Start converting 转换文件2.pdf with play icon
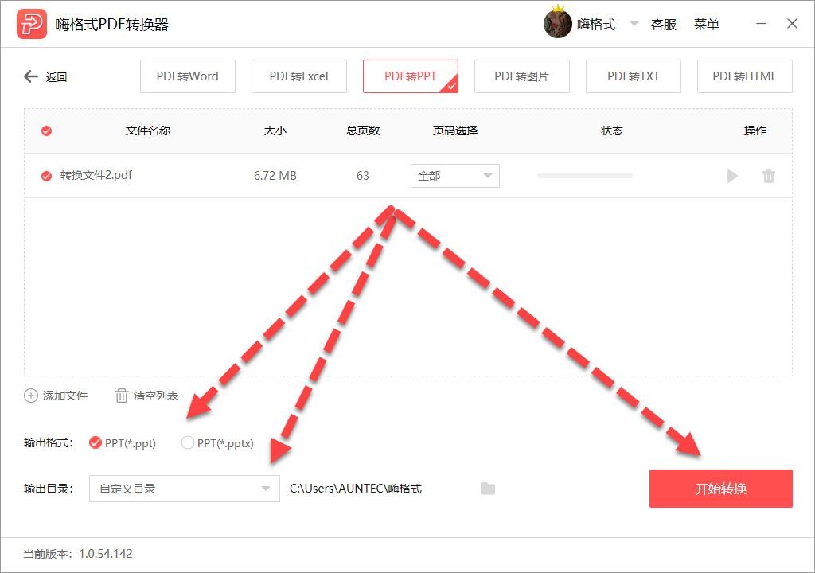815x573 pixels. [x=732, y=176]
